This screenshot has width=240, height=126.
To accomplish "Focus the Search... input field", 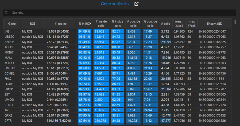I will click(120, 12).
